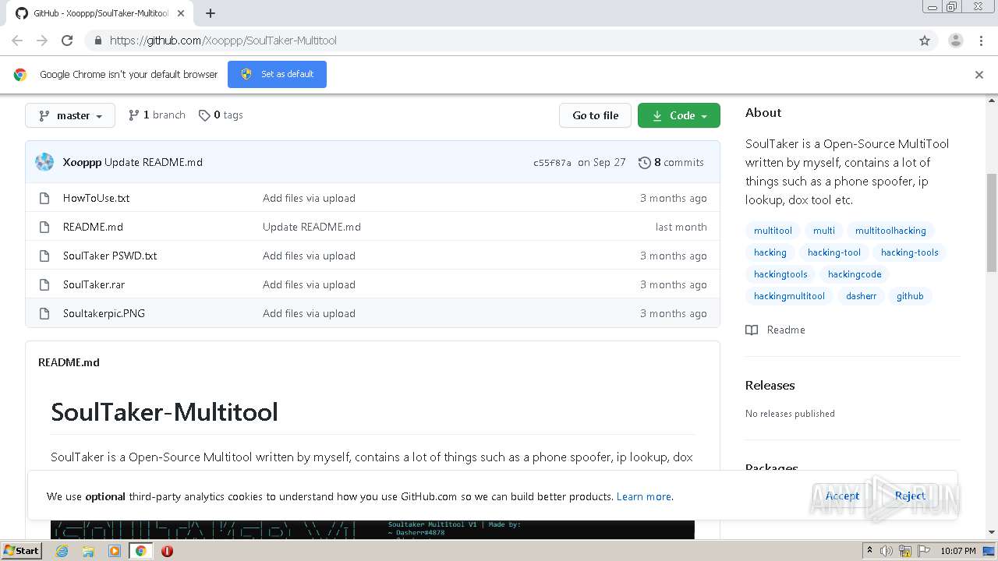Click Set as default button
This screenshot has width=998, height=561.
pos(277,74)
